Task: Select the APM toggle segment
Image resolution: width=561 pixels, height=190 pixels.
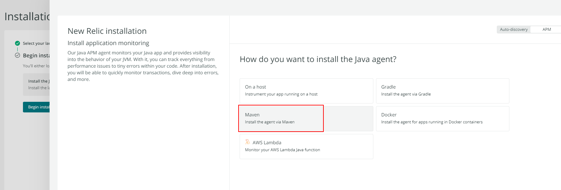Action: 546,30
